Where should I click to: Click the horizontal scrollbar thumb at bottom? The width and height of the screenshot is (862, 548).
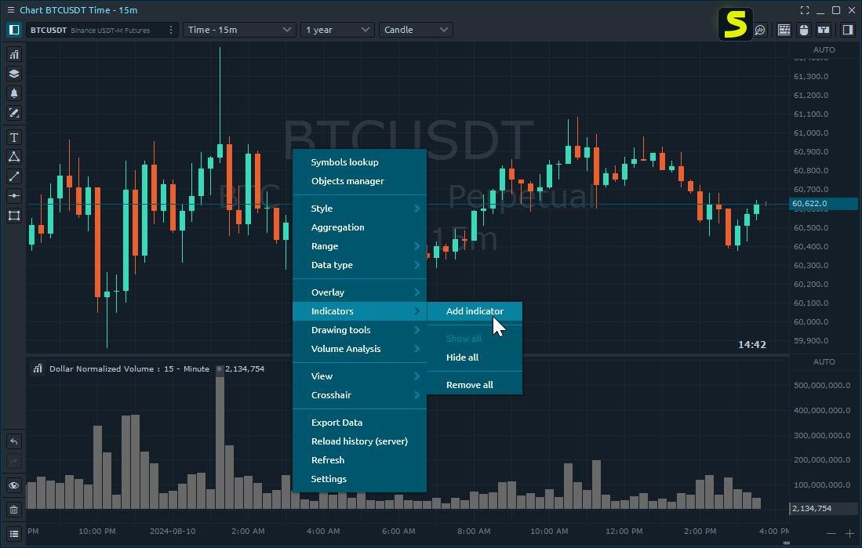click(x=786, y=543)
